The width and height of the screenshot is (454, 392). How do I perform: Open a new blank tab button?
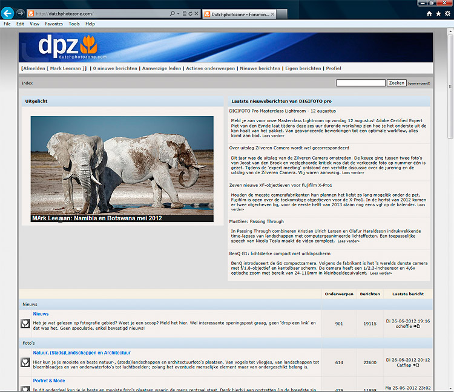[x=281, y=14]
